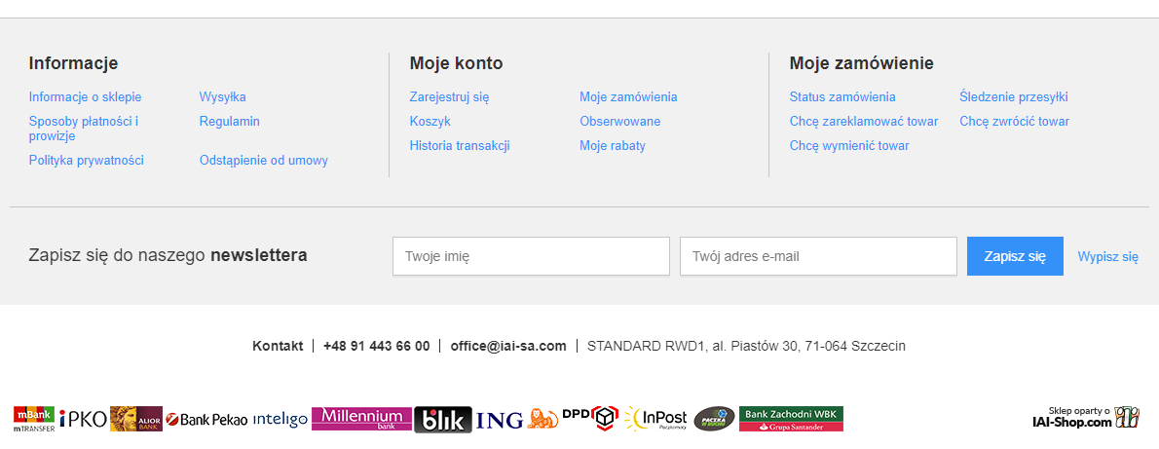Click the Millennium bank logo

coord(362,418)
